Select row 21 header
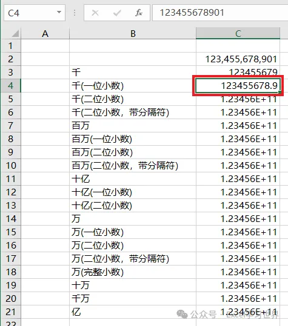 coord(11,312)
